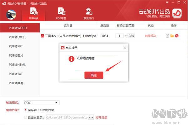This screenshot has width=188, height=125.
Task: Browse for a directory with the ... button
Action: [91, 117]
